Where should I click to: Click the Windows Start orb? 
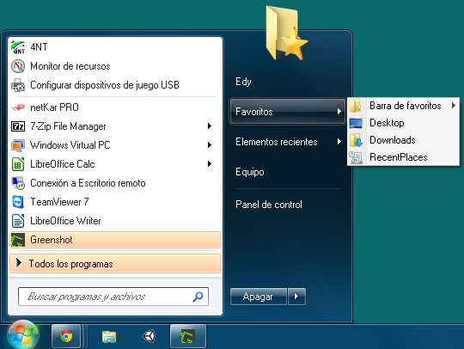tap(23, 335)
